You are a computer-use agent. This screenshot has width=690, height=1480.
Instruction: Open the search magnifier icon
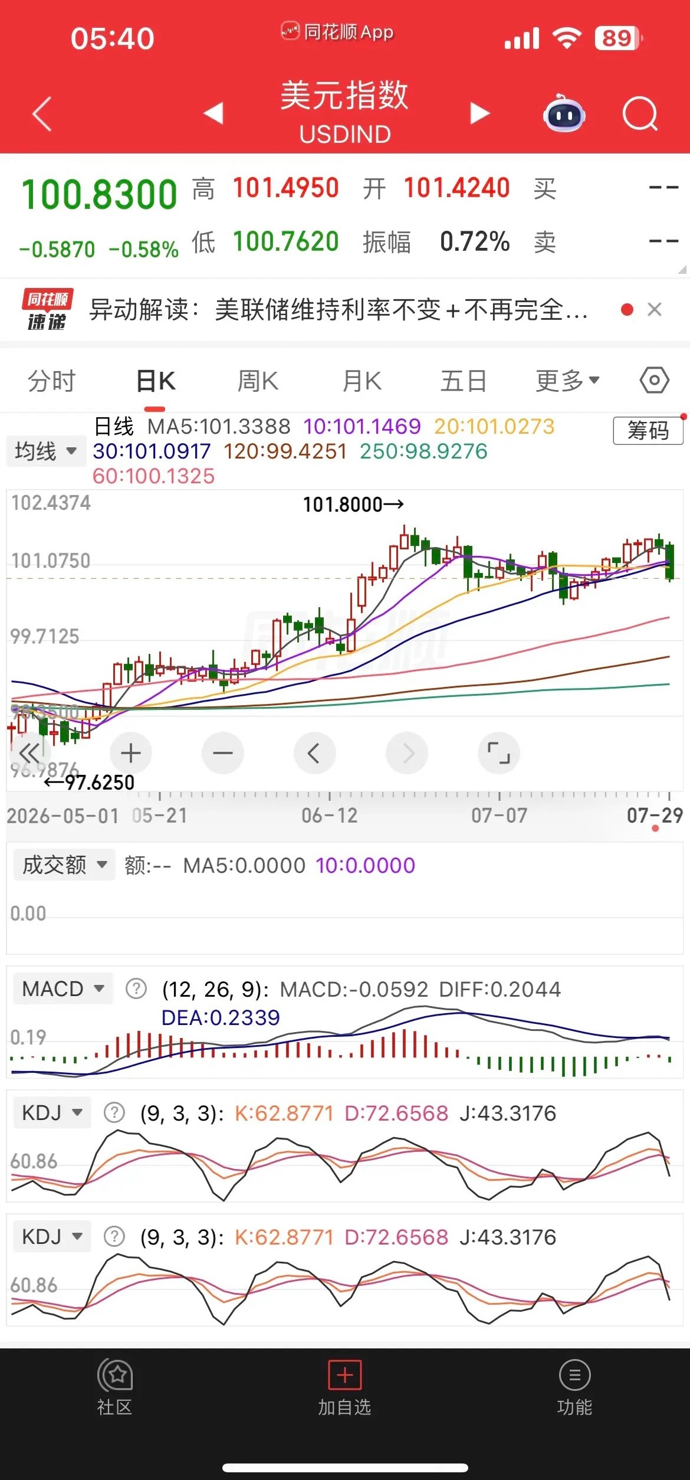pos(640,113)
